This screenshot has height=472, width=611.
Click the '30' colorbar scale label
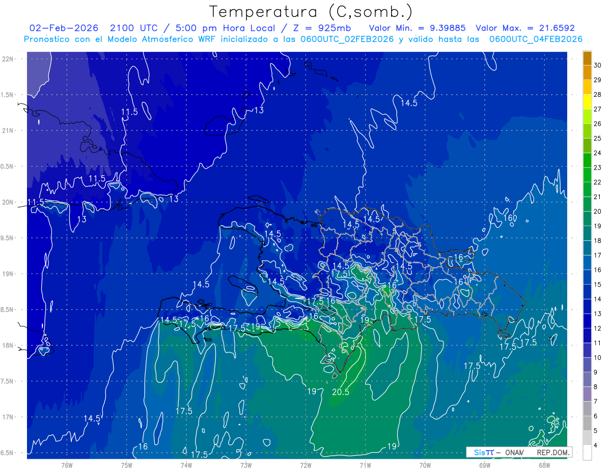click(x=598, y=65)
